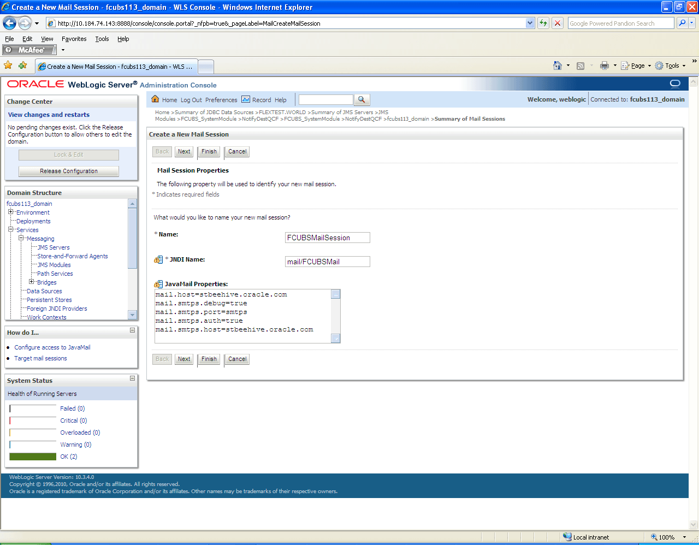Click the Print icon in command bar
Viewport: 699px width, 545px height.
[604, 66]
